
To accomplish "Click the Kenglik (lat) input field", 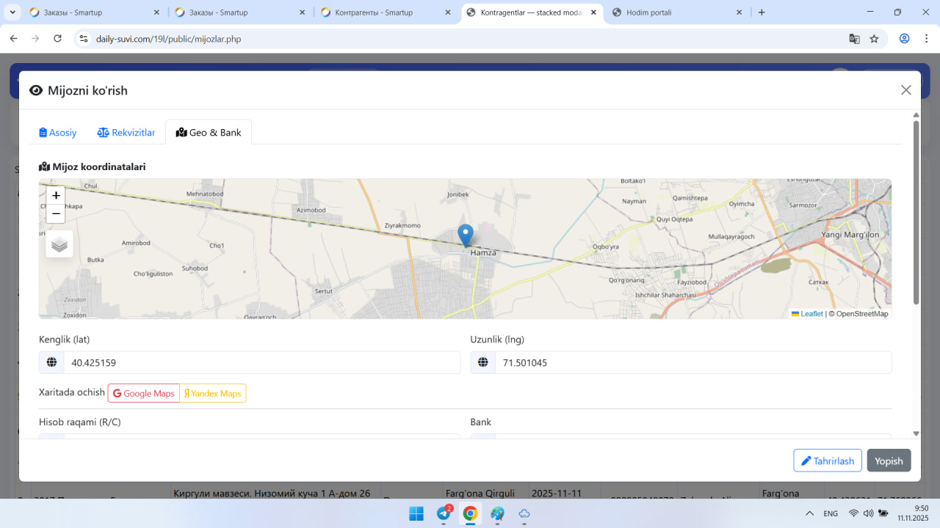I will [262, 362].
